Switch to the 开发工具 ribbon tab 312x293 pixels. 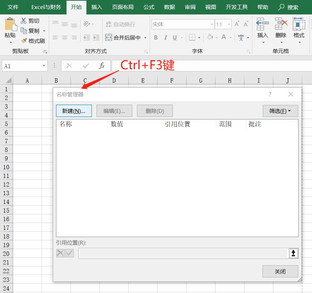236,7
